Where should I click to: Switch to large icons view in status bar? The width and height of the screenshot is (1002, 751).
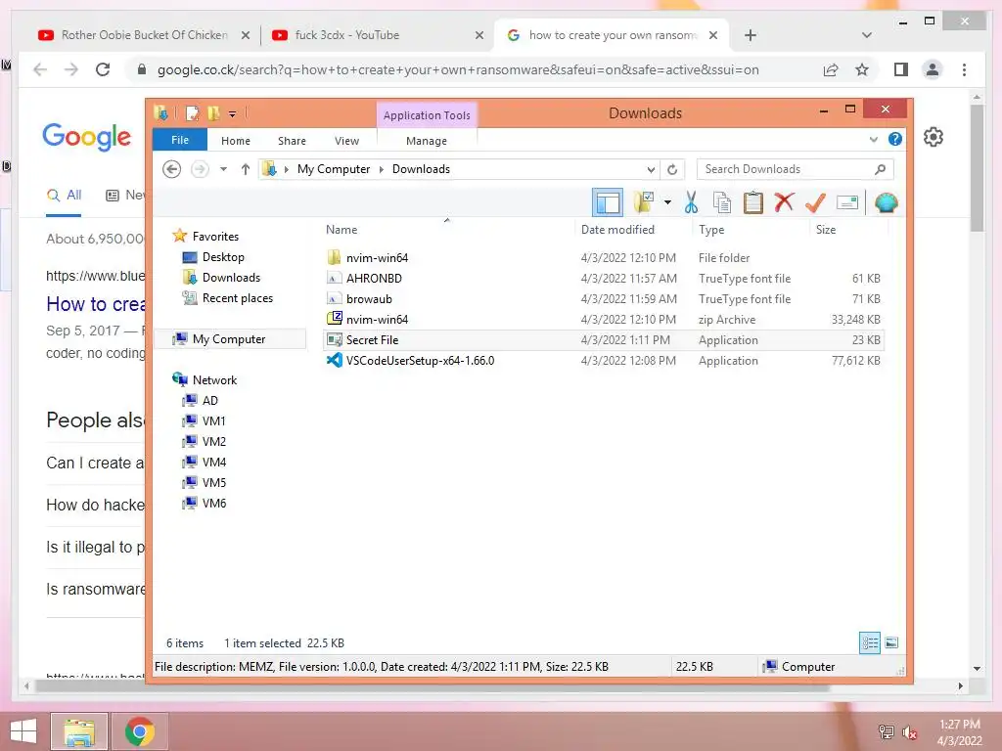pos(891,642)
